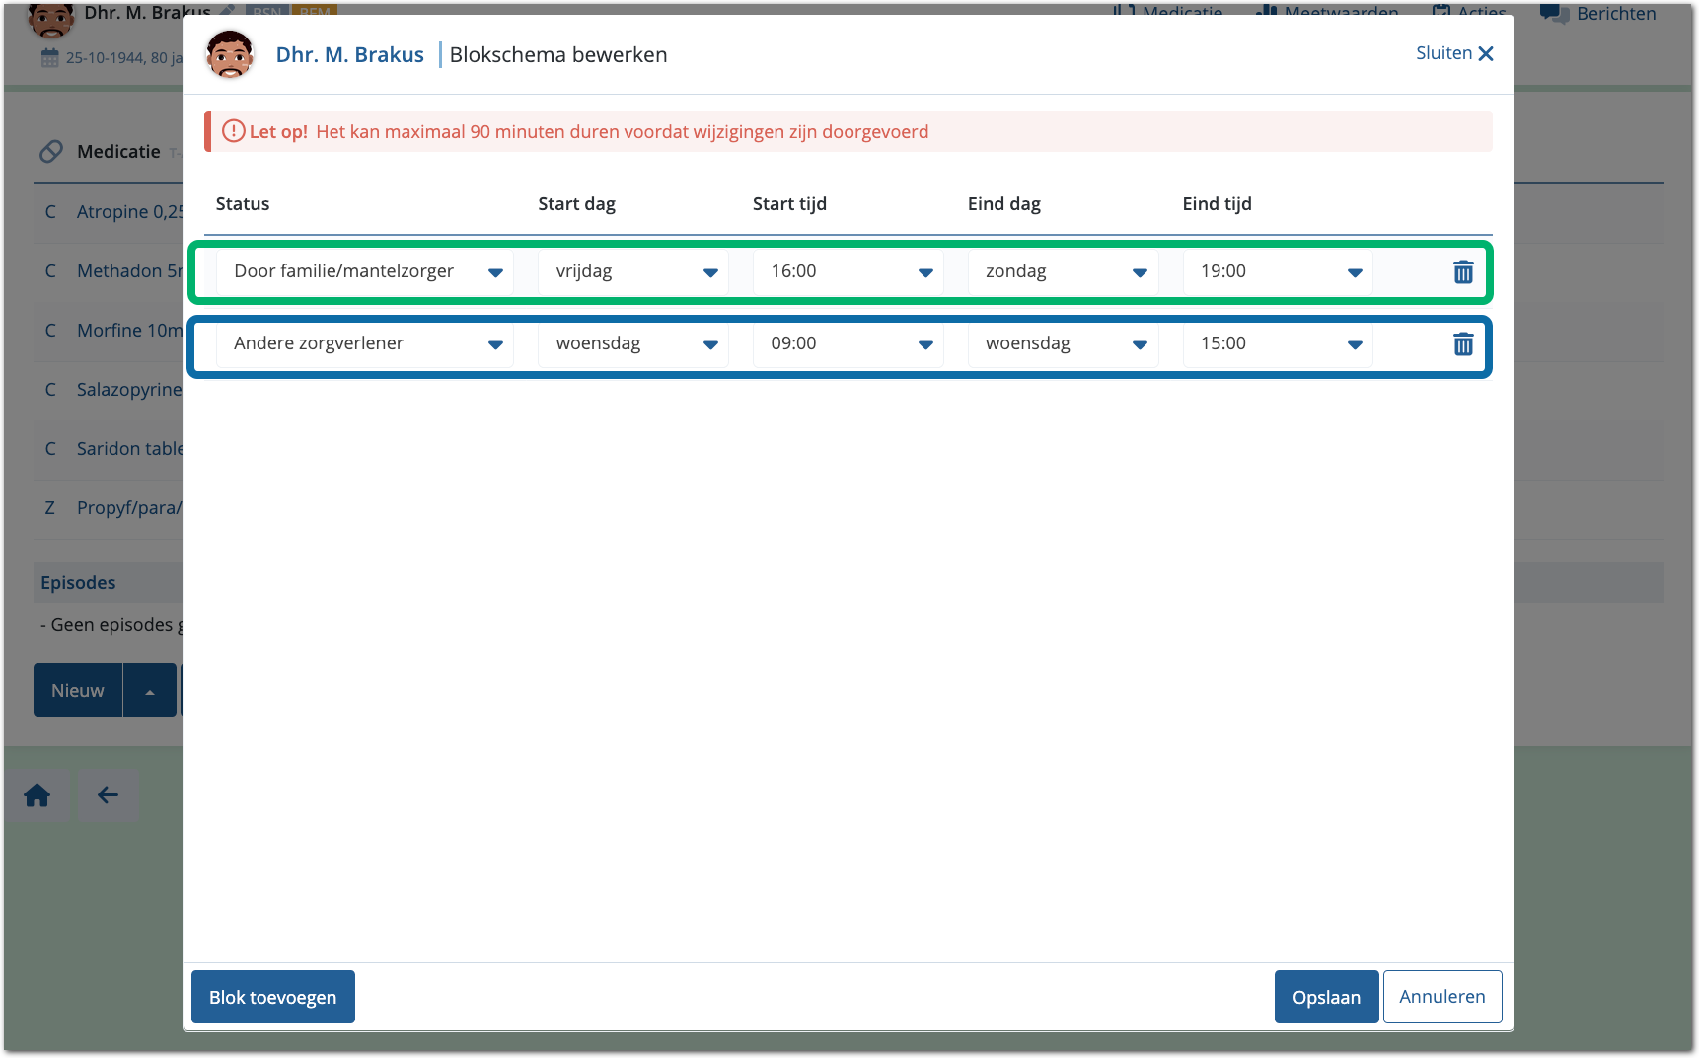
Task: Open end day dropdown set to zondag
Action: coord(1063,271)
